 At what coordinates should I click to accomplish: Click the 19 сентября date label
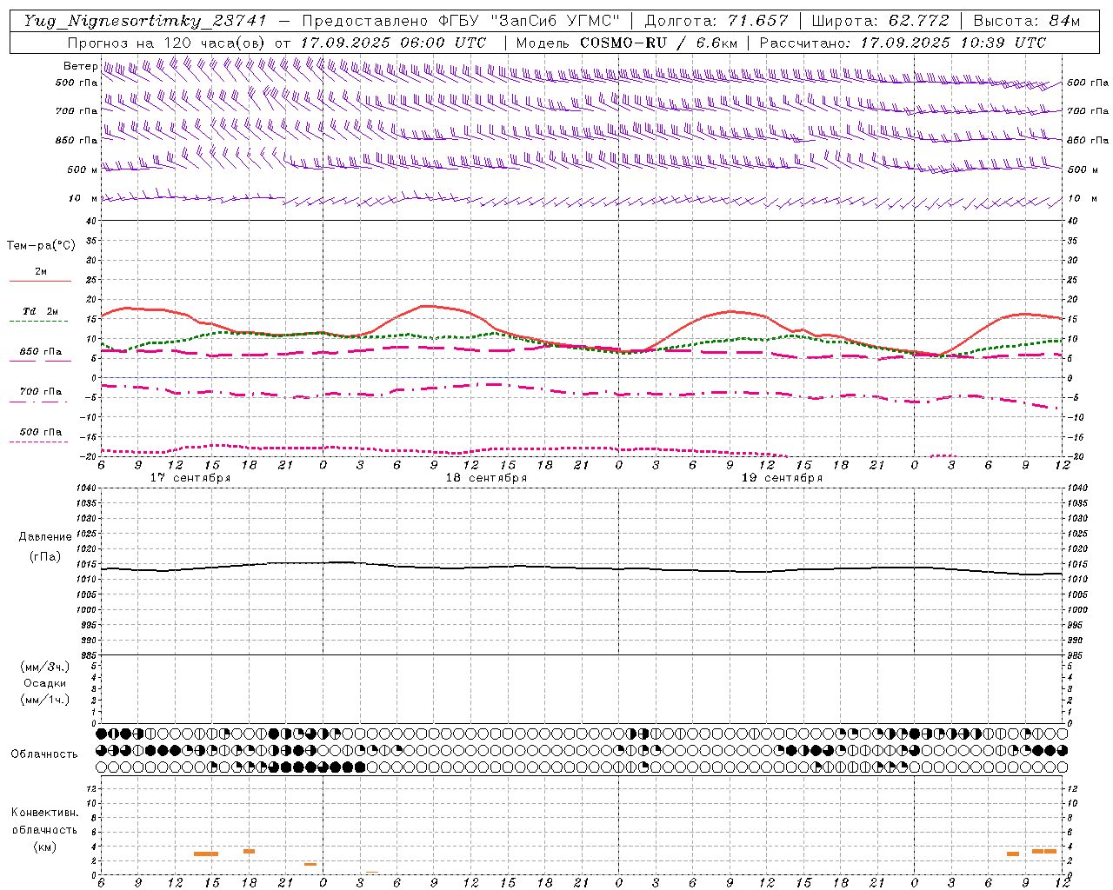pos(782,478)
